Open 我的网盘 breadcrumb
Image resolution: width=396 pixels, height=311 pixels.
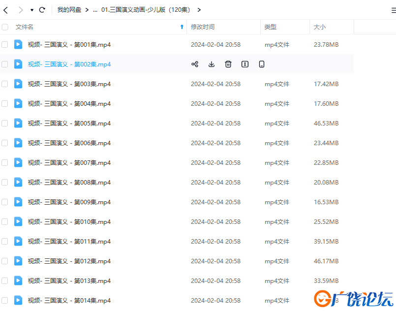[69, 10]
